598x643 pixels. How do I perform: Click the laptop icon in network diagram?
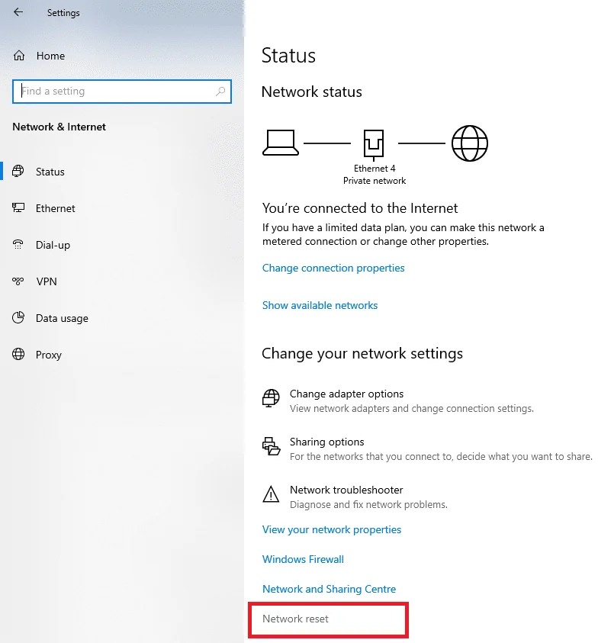[281, 143]
